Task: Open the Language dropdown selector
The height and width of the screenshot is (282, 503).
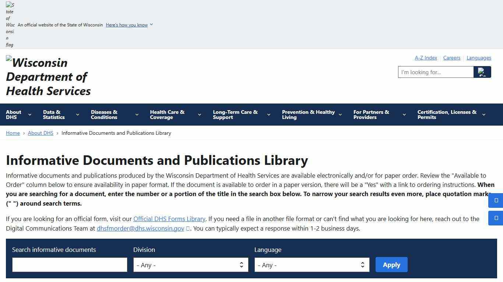Action: [x=311, y=265]
